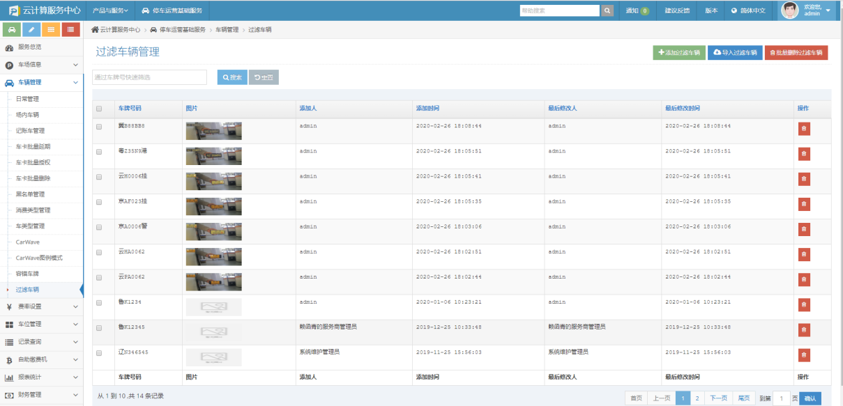Click the home icon in breadcrumb
The width and height of the screenshot is (843, 406).
[x=95, y=30]
